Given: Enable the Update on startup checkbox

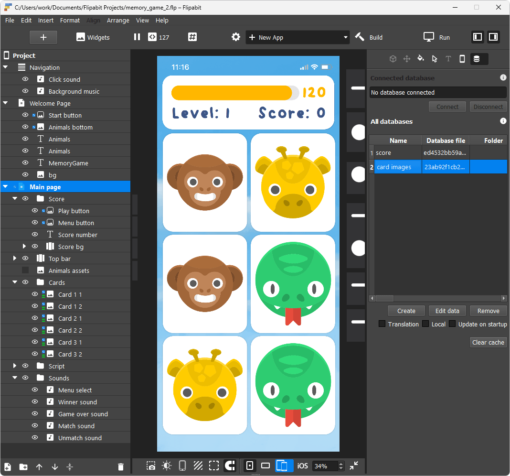Looking at the screenshot, I should (x=452, y=324).
